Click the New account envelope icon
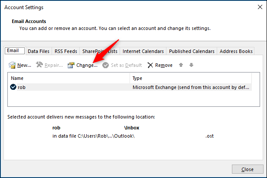The width and height of the screenshot is (267, 178). tap(12, 66)
